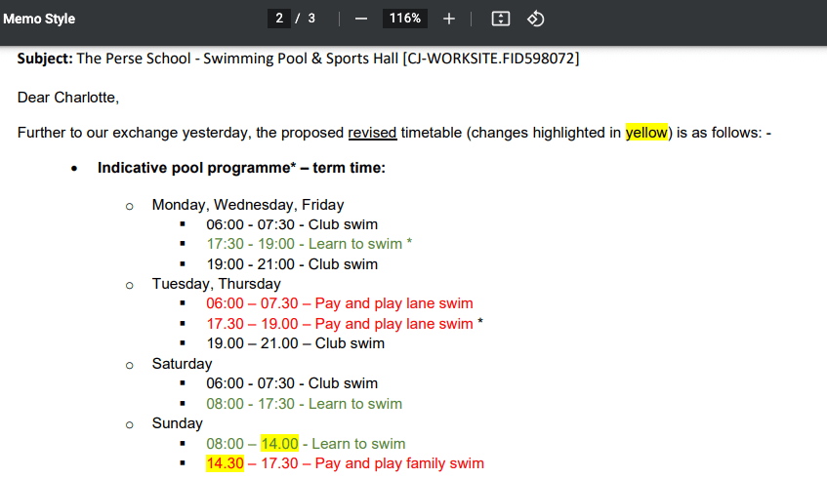Screen dimensions: 827x479
Task: Click the Dear Charlotte greeting
Action: click(x=68, y=98)
